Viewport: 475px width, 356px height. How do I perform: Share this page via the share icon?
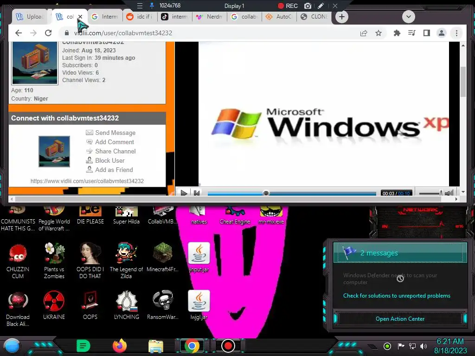[x=364, y=33]
